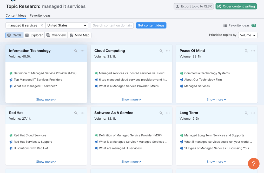Open What is a Managed Service? Managed Services headline

[x=133, y=142]
